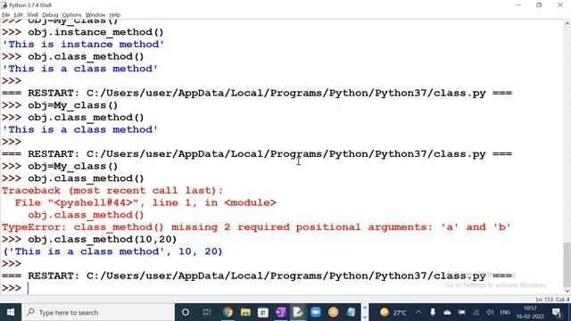Open Task View on the taskbar
The image size is (571, 321).
coord(207,312)
